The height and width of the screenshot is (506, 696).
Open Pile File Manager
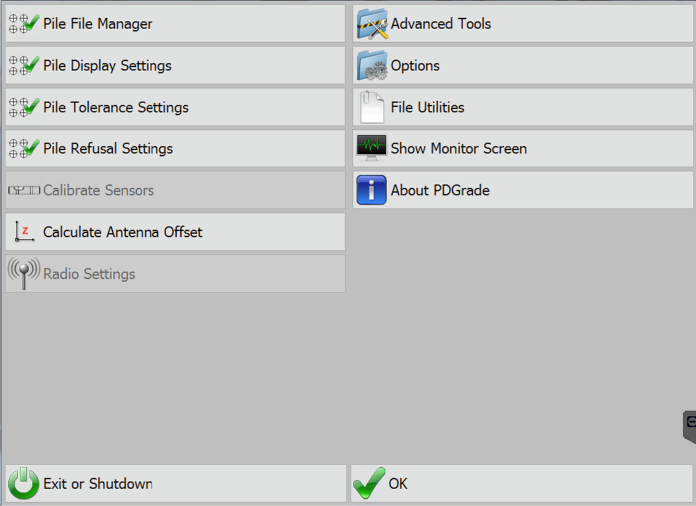(175, 24)
